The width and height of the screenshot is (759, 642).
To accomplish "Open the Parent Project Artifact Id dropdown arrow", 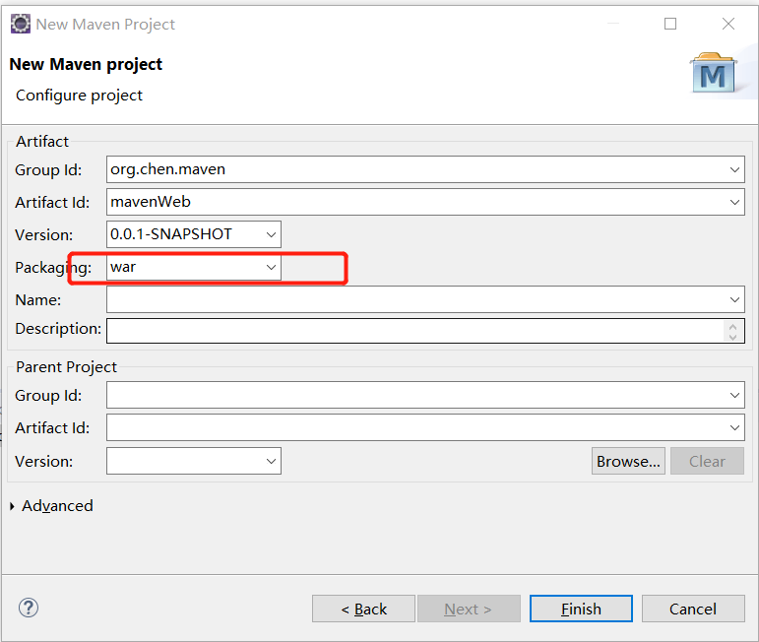I will click(734, 427).
